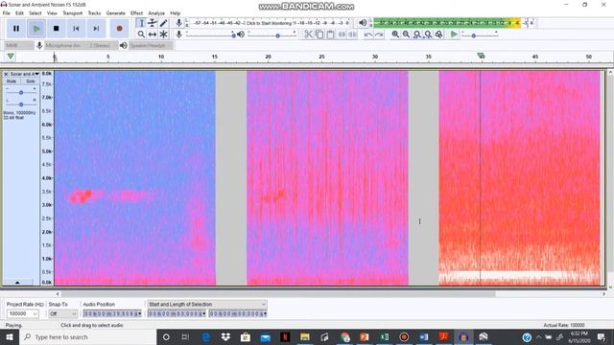The image size is (614, 345).
Task: Open the Select menu
Action: tap(35, 12)
